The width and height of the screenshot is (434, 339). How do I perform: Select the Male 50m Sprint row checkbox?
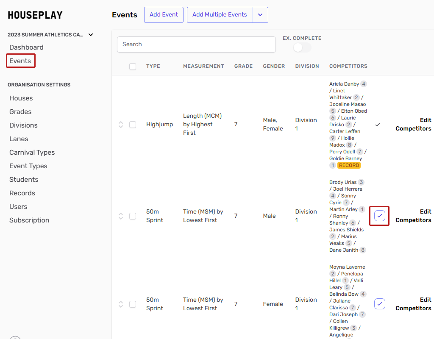coord(133,216)
